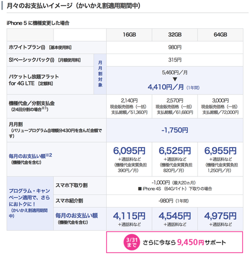
Task: Click 支払総額／72,000円 text
Action: pos(220,112)
